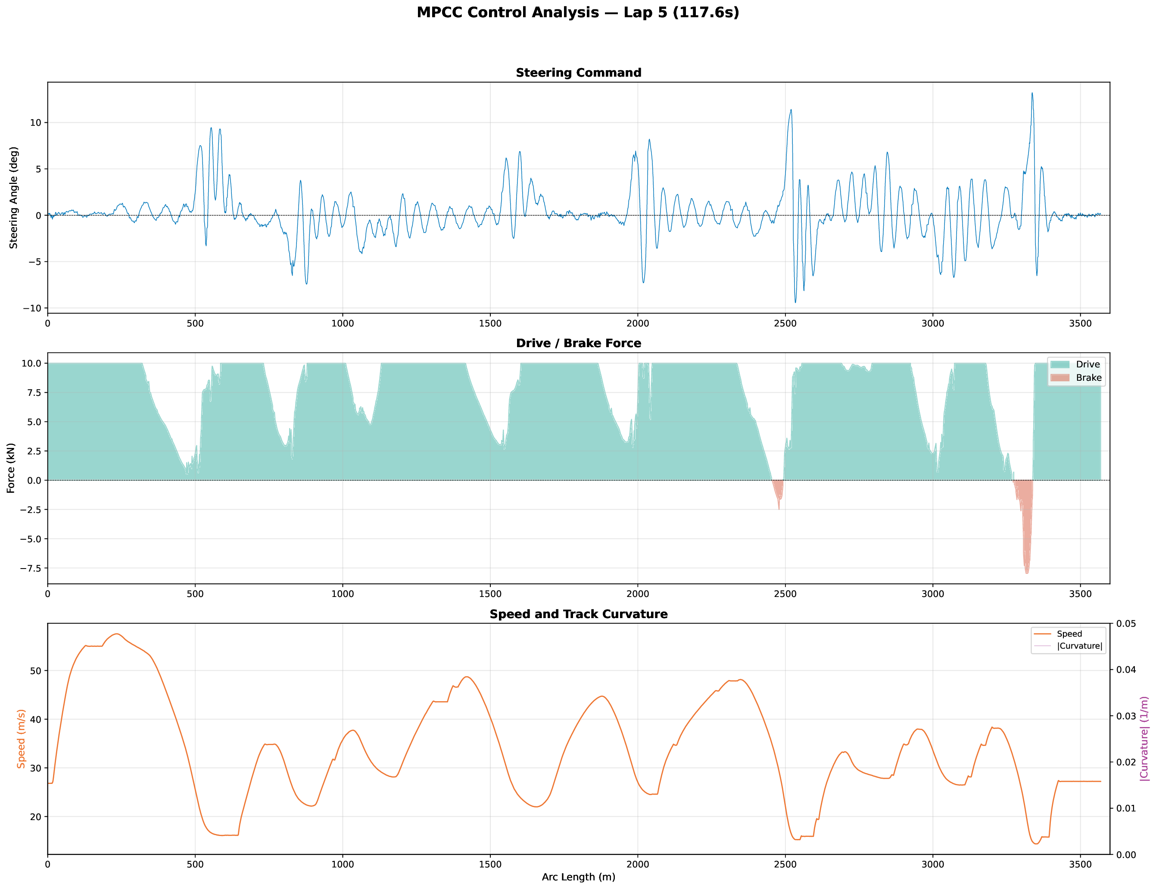The width and height of the screenshot is (1156, 889).
Task: Click the '−7.5' tick on force axis
Action: tap(31, 568)
